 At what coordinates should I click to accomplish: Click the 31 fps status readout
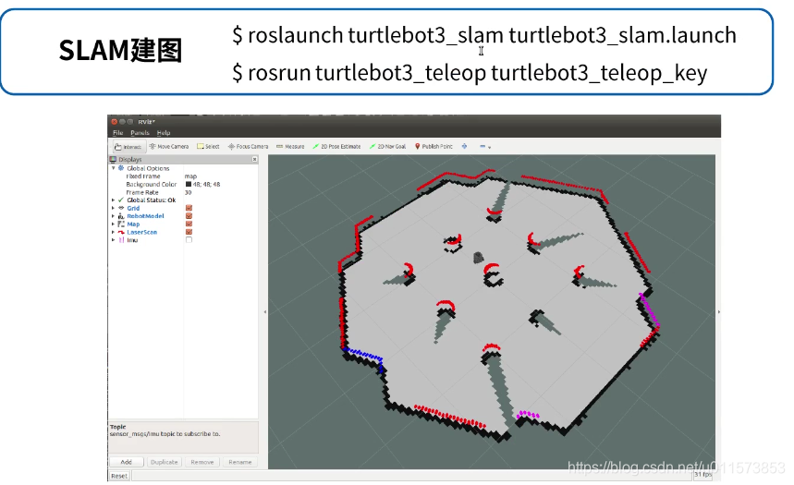702,475
